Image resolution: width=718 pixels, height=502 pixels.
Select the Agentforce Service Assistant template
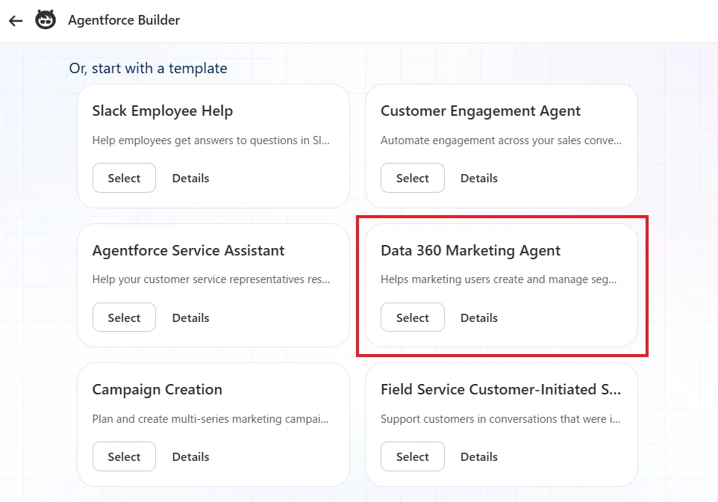pos(124,317)
